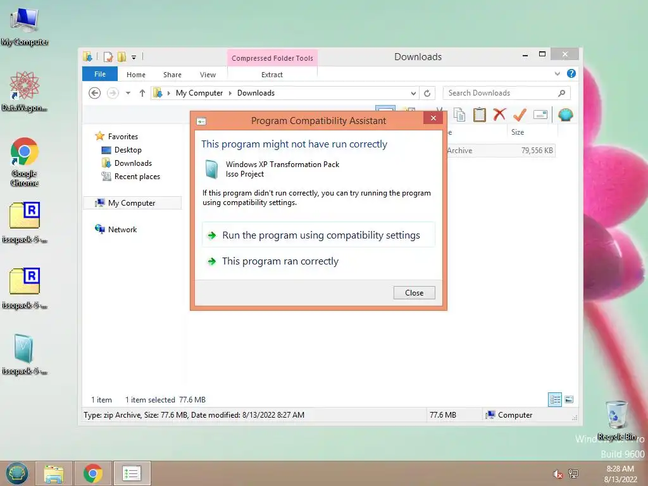Click the Close button in dialog

point(414,292)
